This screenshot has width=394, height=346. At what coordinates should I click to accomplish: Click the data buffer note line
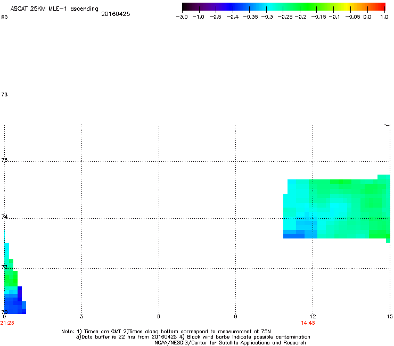[x=193, y=337]
